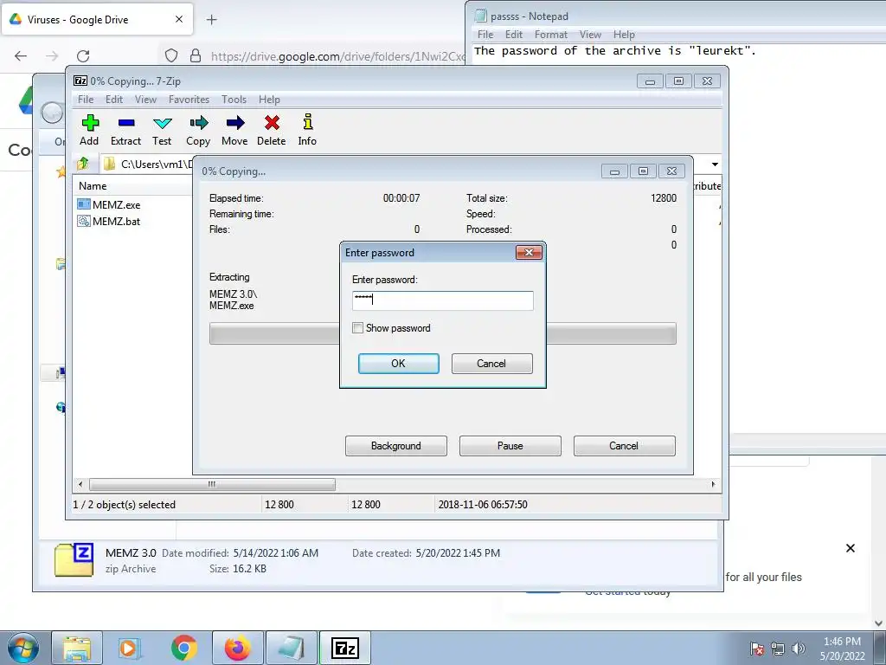The width and height of the screenshot is (886, 665).
Task: Click the up-folder icon beside the path
Action: pyautogui.click(x=83, y=164)
